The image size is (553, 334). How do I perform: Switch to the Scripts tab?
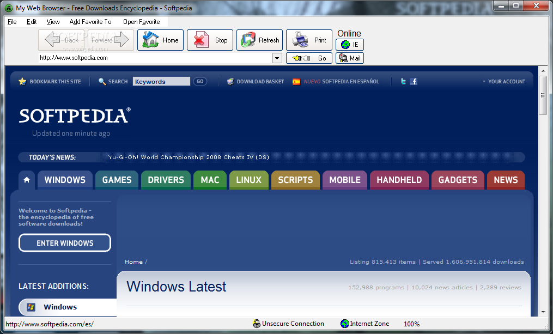295,180
